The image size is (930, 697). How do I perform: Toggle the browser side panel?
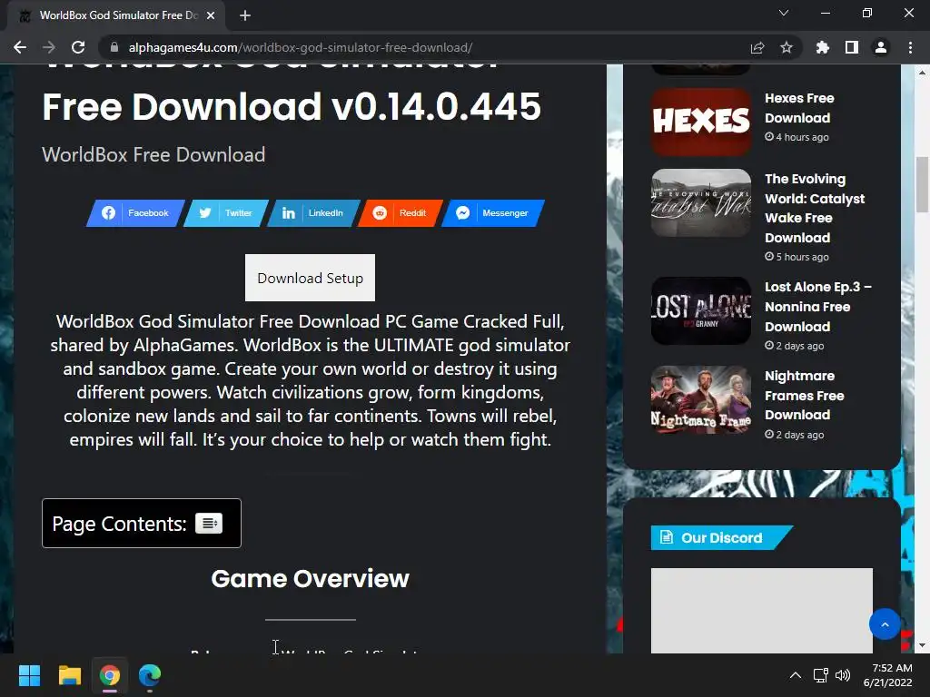(x=851, y=47)
